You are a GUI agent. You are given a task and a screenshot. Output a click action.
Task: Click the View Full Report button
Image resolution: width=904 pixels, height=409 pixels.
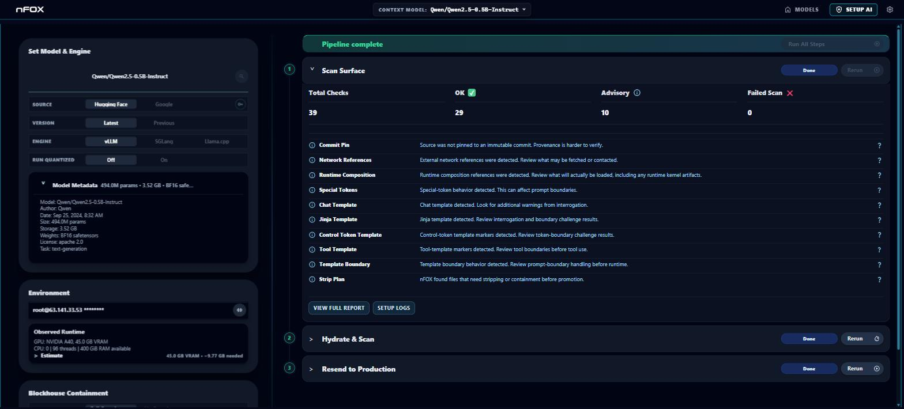point(339,308)
